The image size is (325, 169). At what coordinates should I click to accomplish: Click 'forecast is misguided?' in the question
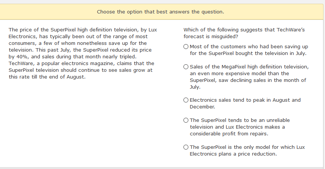211,36
